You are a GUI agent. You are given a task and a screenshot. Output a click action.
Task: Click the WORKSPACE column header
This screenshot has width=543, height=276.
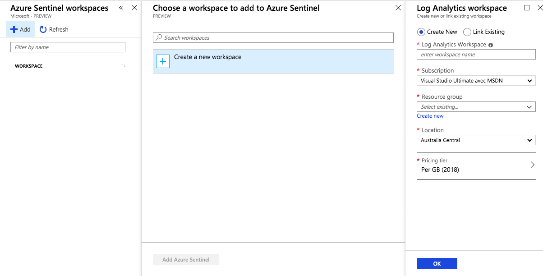[x=29, y=66]
